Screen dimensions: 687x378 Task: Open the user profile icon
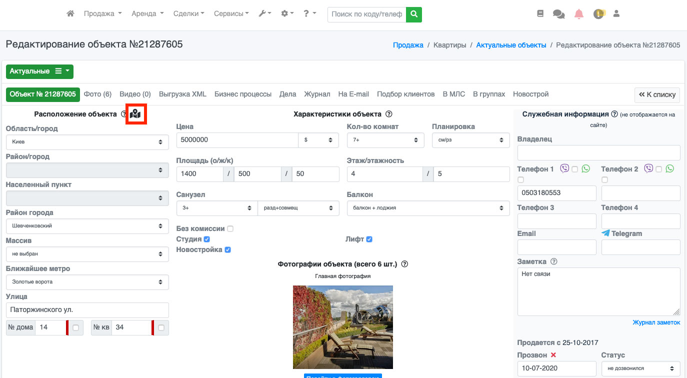(x=616, y=14)
